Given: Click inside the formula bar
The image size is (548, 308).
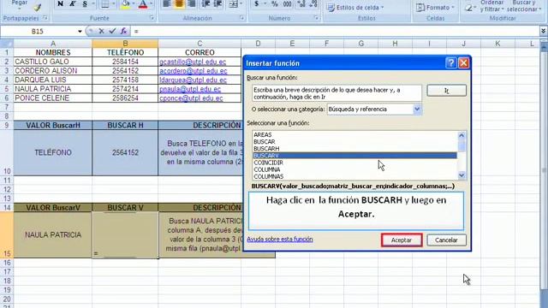Looking at the screenshot, I should tap(336, 32).
